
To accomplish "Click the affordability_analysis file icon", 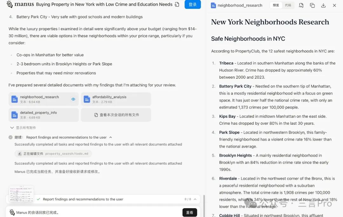I will (x=87, y=99).
